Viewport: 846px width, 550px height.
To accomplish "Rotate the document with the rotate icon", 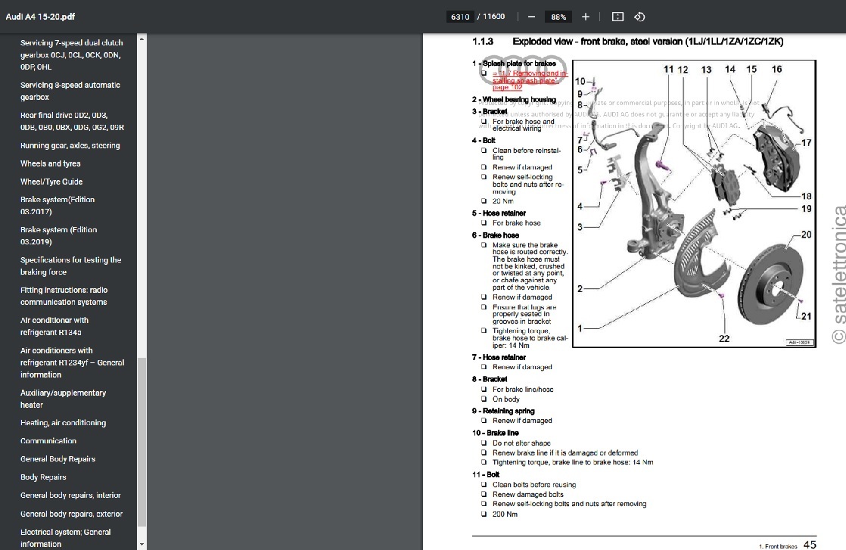I will (639, 17).
